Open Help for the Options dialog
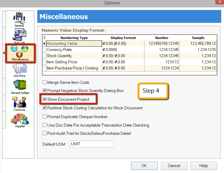 pyautogui.click(x=204, y=166)
